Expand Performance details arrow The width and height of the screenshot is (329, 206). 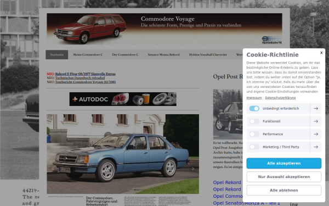click(x=316, y=134)
